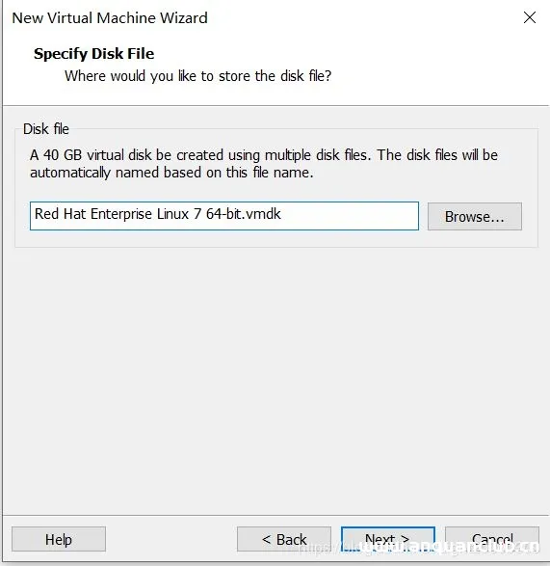
Task: Click the 'Where would you like to store' subtitle
Action: click(x=198, y=76)
